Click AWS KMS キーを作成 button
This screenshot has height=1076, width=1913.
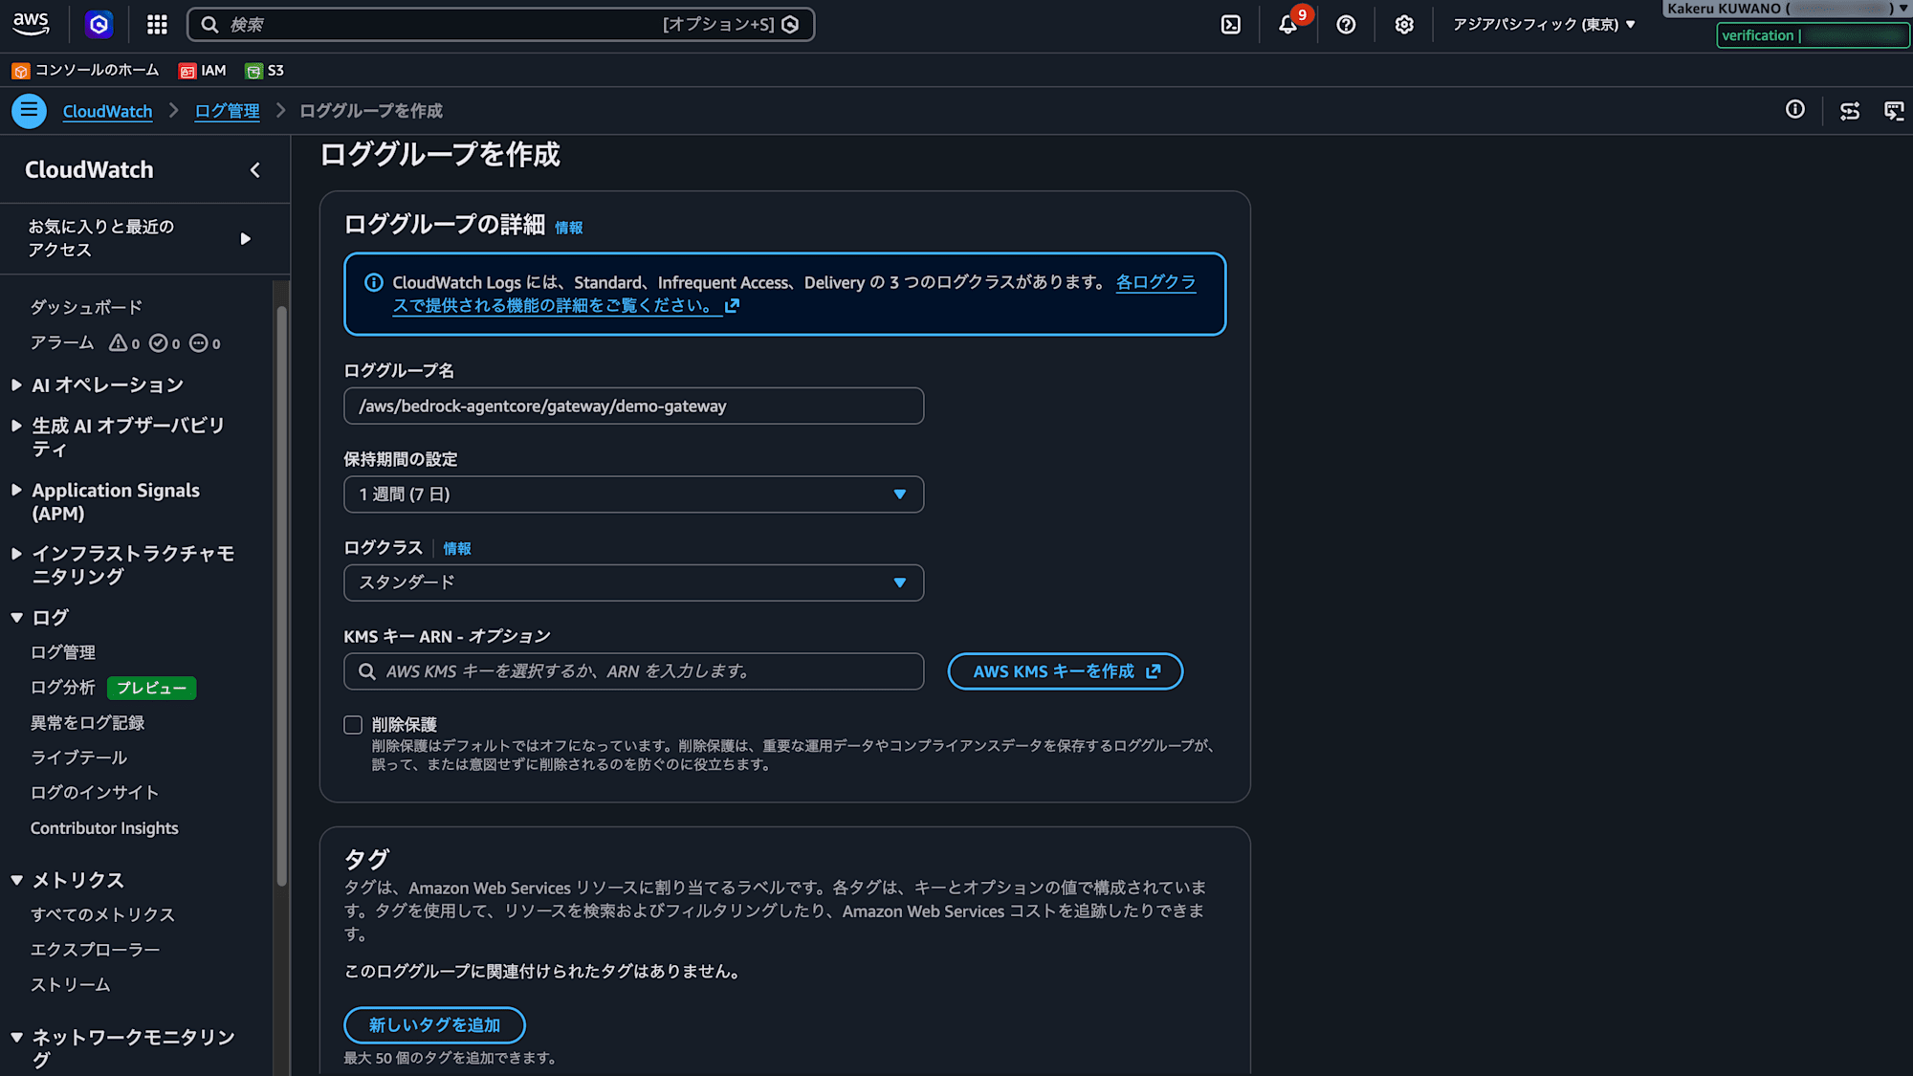1065,671
